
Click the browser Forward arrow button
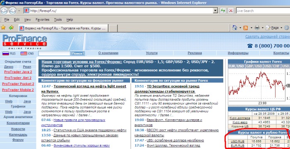pos(12,11)
